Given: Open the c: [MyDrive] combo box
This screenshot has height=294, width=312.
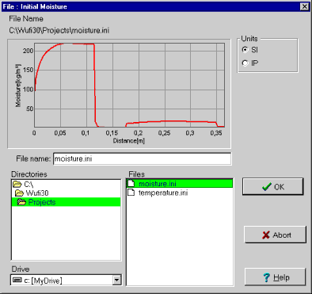Looking at the screenshot, I should 66,280.
